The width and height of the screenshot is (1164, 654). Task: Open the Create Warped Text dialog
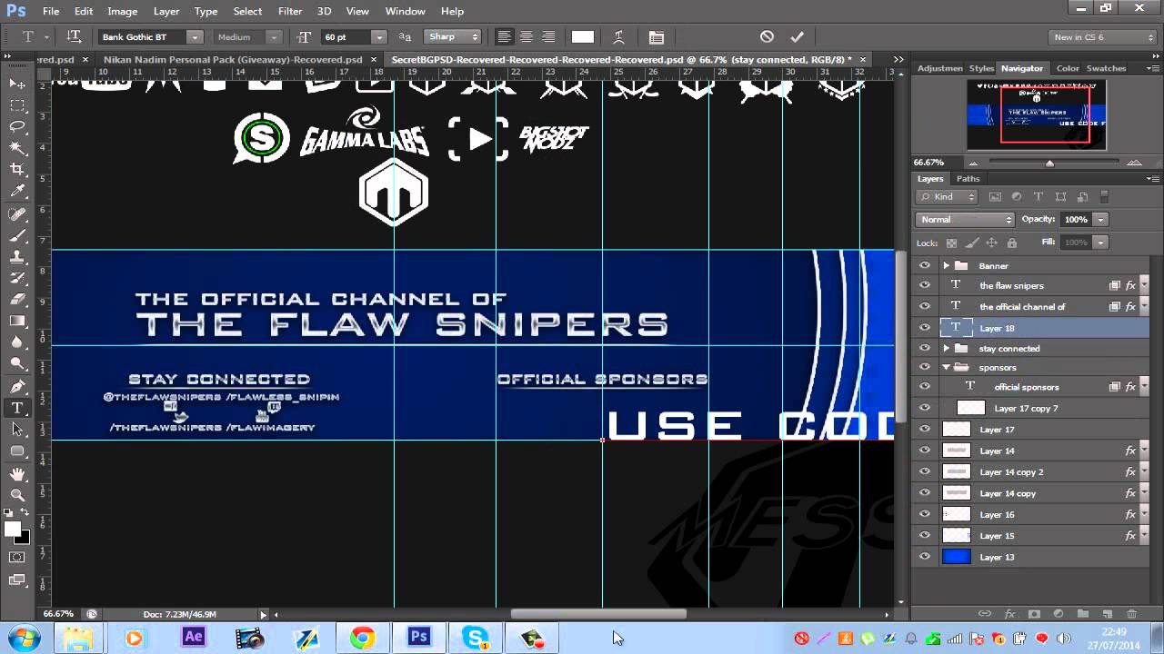point(619,37)
